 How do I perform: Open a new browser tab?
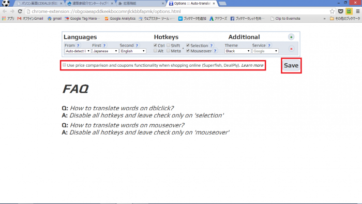click(x=222, y=4)
